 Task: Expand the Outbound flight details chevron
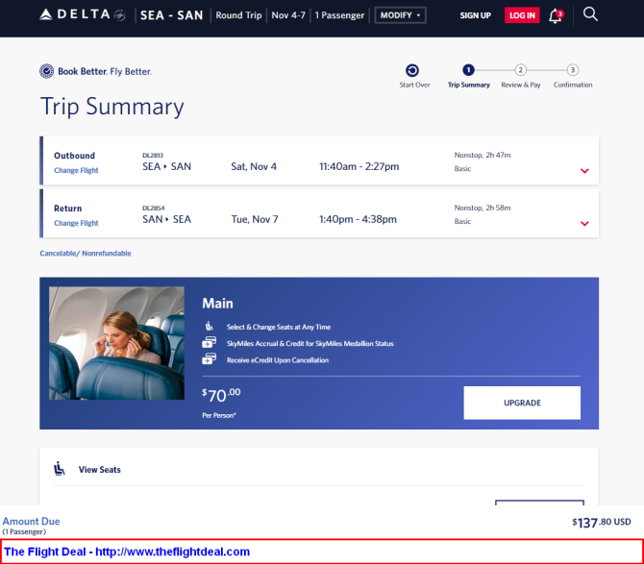click(584, 171)
